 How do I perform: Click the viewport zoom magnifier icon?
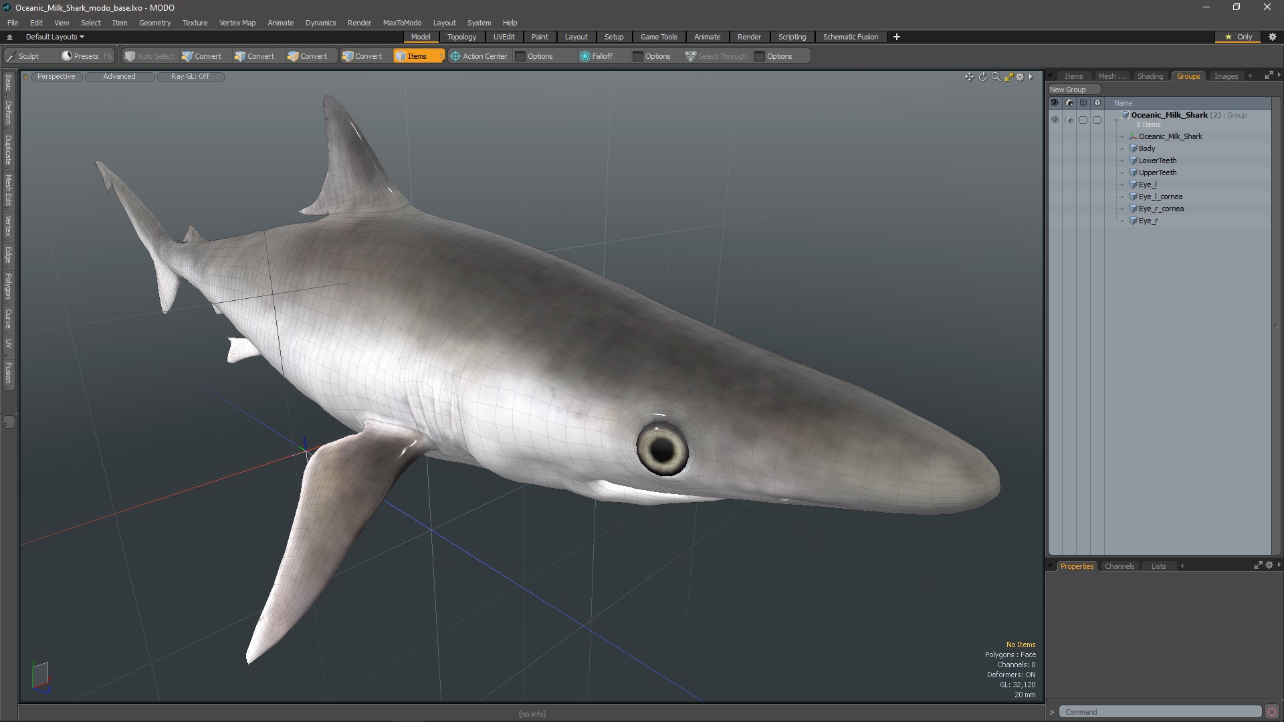[x=996, y=77]
